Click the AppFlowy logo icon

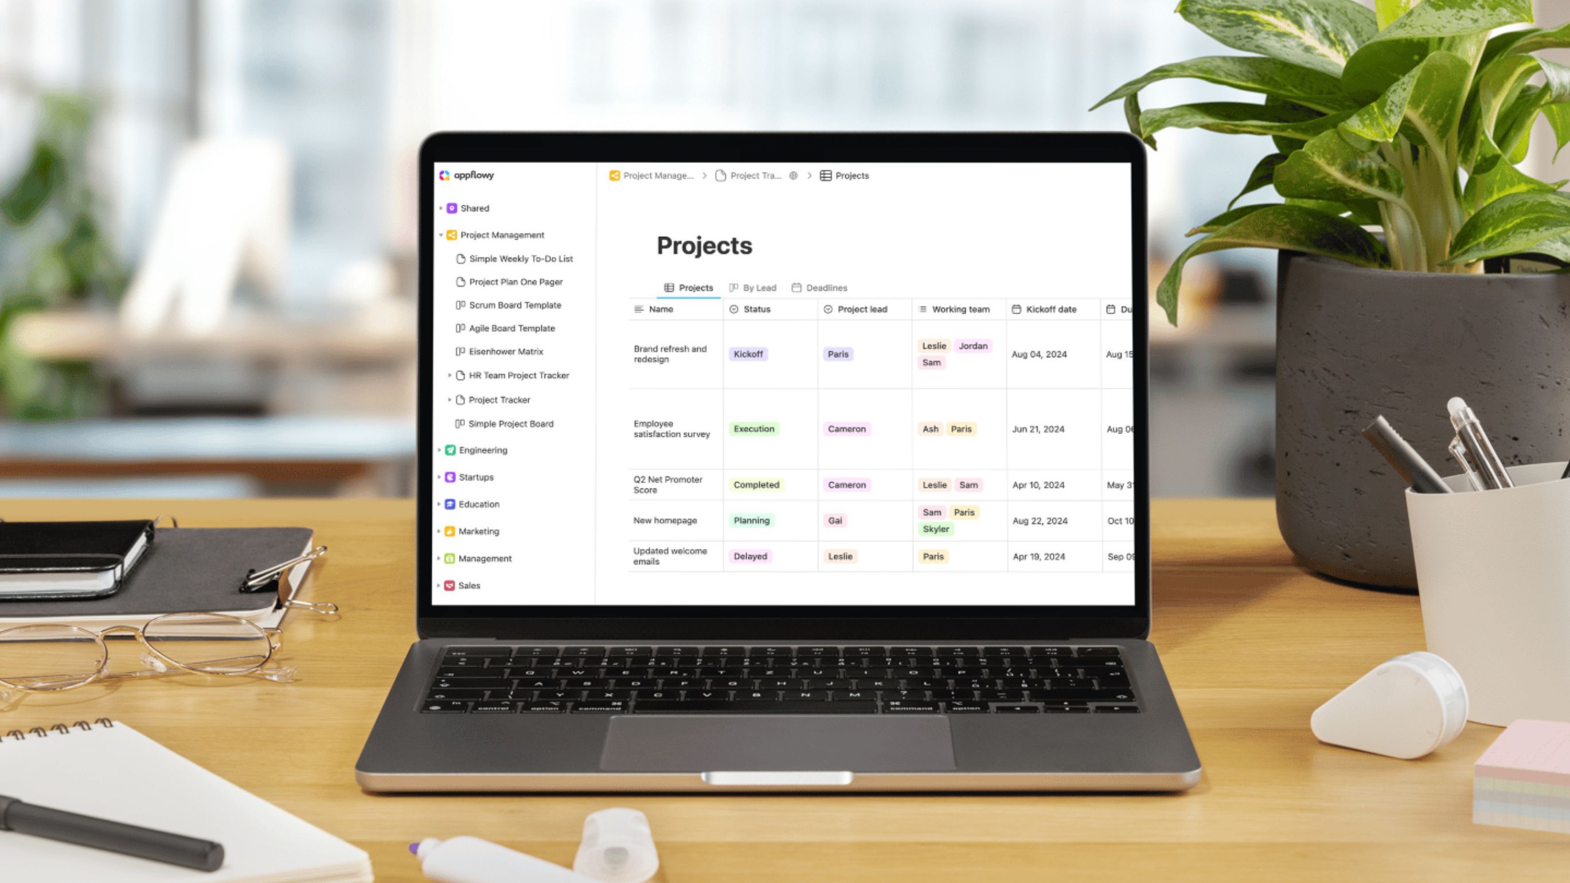443,175
